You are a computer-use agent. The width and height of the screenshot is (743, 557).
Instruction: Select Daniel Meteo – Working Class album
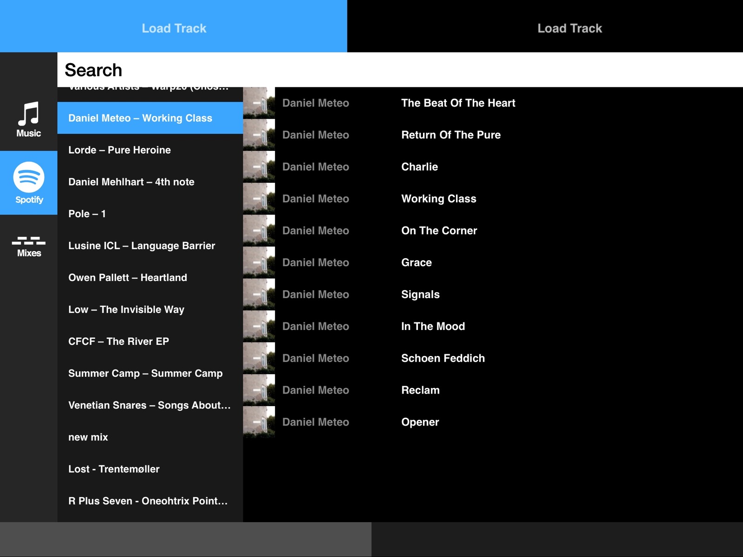[150, 118]
